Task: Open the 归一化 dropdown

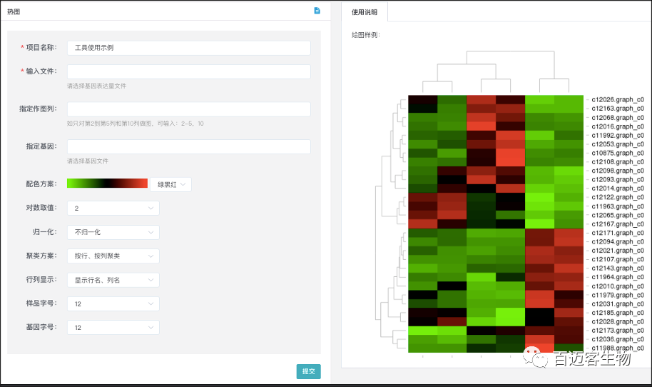Action: [x=113, y=232]
